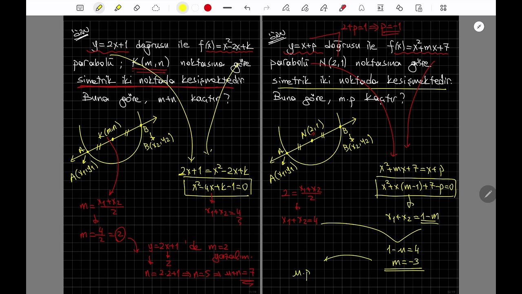522x294 pixels.
Task: Select the handwriting-to-text pen tool
Action: coord(324,8)
